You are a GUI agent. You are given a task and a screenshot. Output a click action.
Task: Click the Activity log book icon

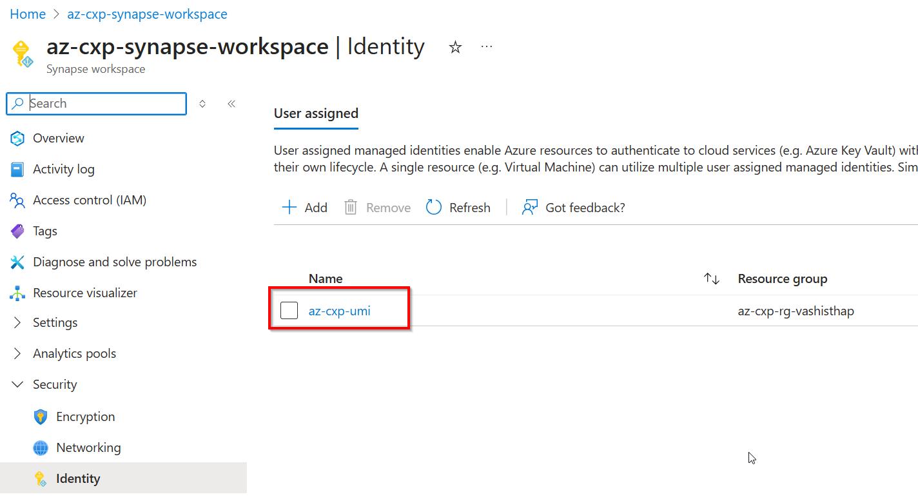(17, 170)
